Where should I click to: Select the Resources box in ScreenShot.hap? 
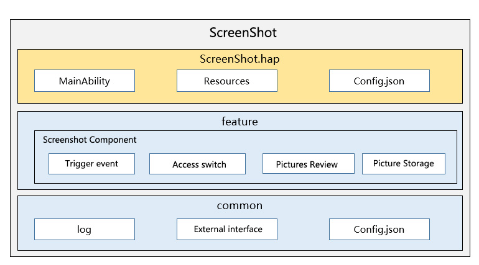[x=226, y=81]
